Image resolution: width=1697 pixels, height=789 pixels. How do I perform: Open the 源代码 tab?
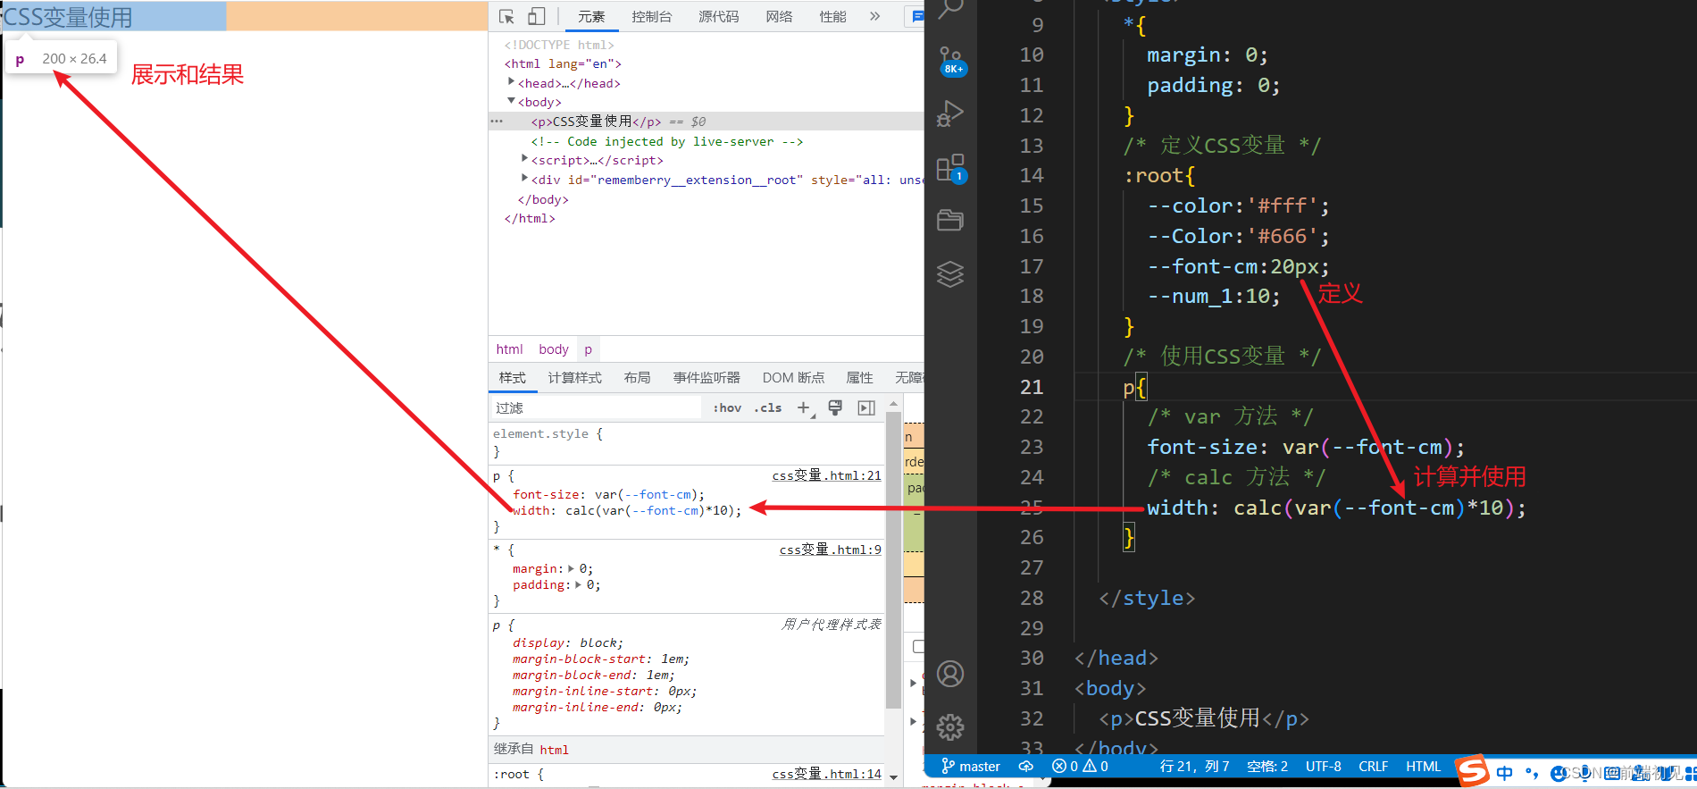pos(719,16)
